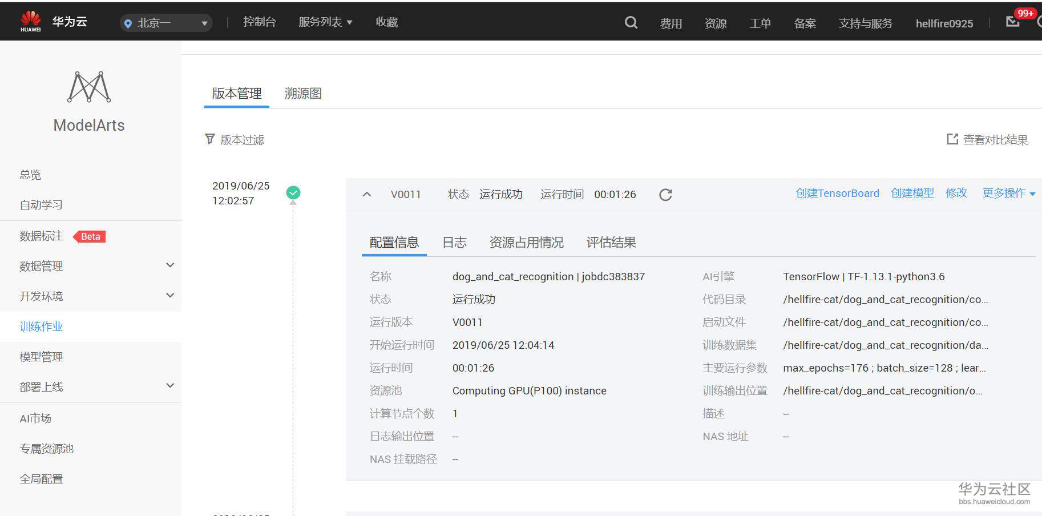Open 支持与服务 menu
This screenshot has width=1042, height=516.
tap(866, 23)
